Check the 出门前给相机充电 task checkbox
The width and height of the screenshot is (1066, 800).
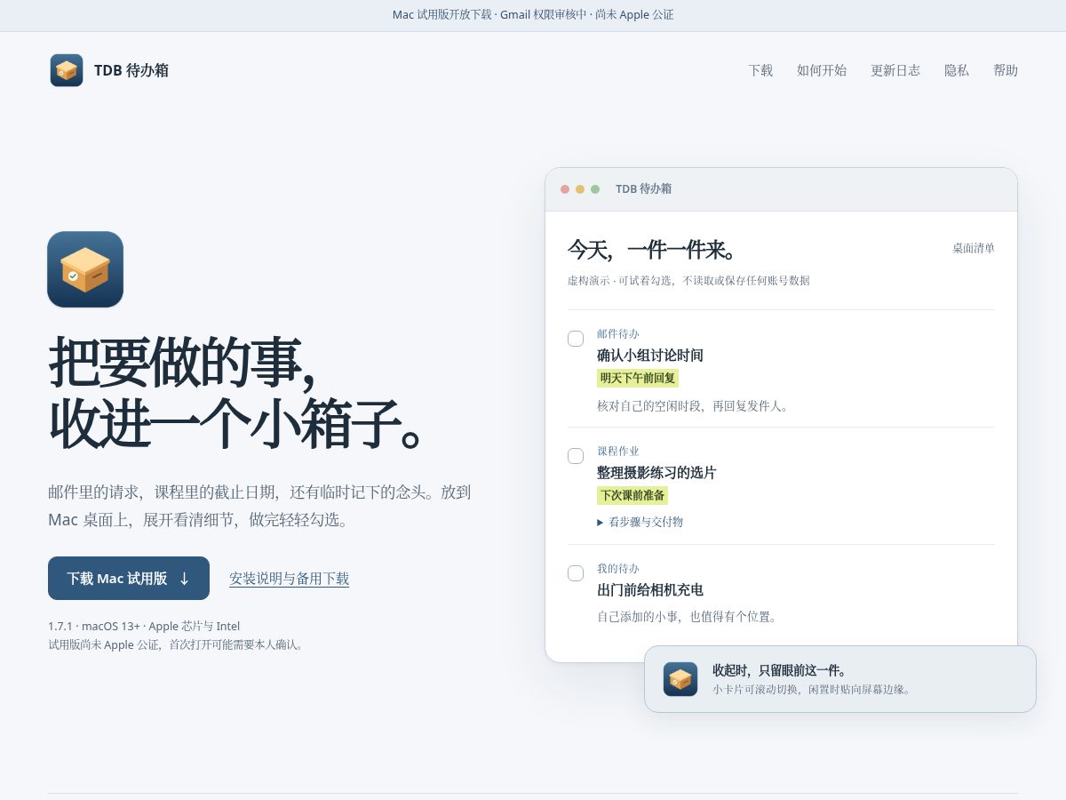coord(576,573)
